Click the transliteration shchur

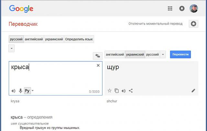pyautogui.click(x=112, y=101)
